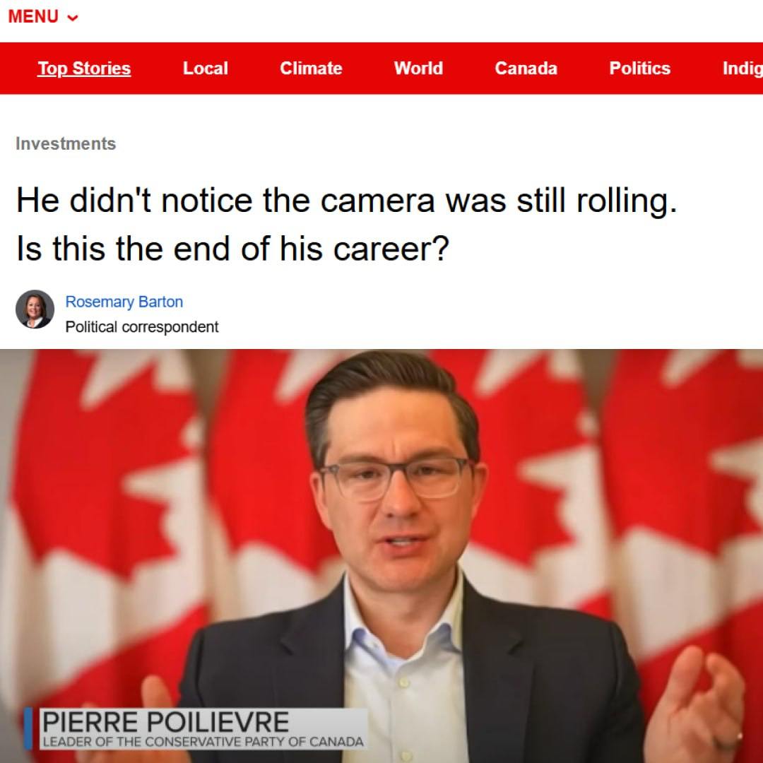Open the partially visible Indigenous section

tap(743, 68)
